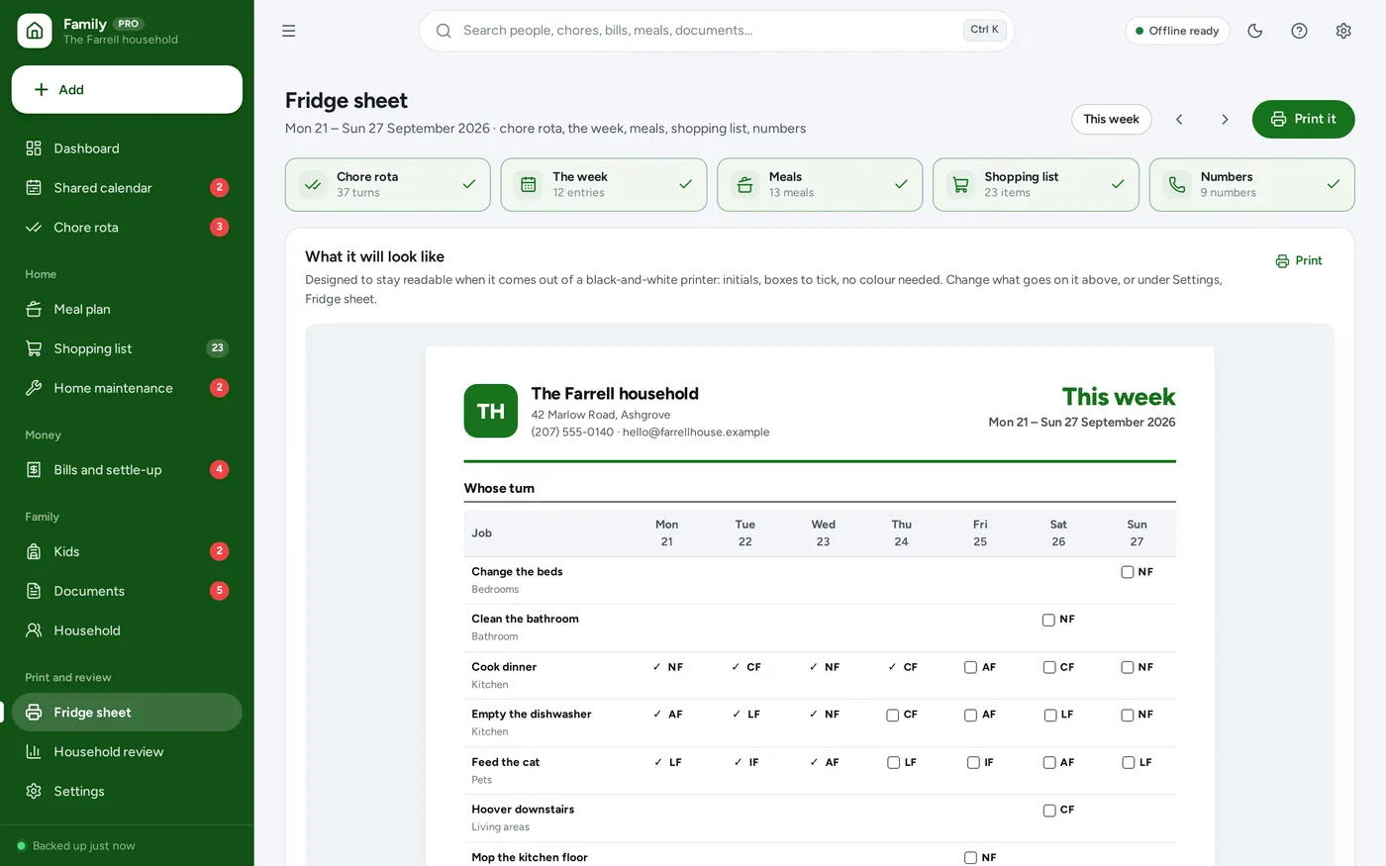The image size is (1386, 866).
Task: Click the TH household badge in the preview
Action: 491,411
